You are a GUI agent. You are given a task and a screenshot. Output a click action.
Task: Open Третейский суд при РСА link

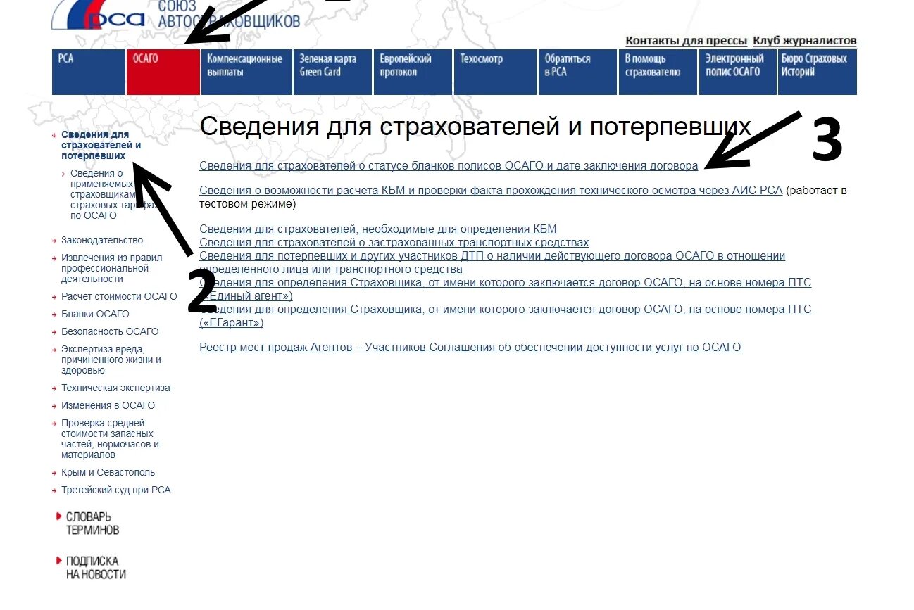[115, 490]
